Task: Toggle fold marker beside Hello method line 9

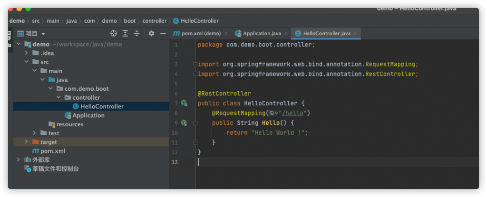Action: point(195,122)
